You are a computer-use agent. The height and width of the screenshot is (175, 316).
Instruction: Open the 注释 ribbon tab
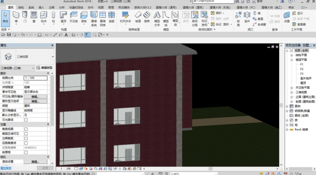[51, 7]
